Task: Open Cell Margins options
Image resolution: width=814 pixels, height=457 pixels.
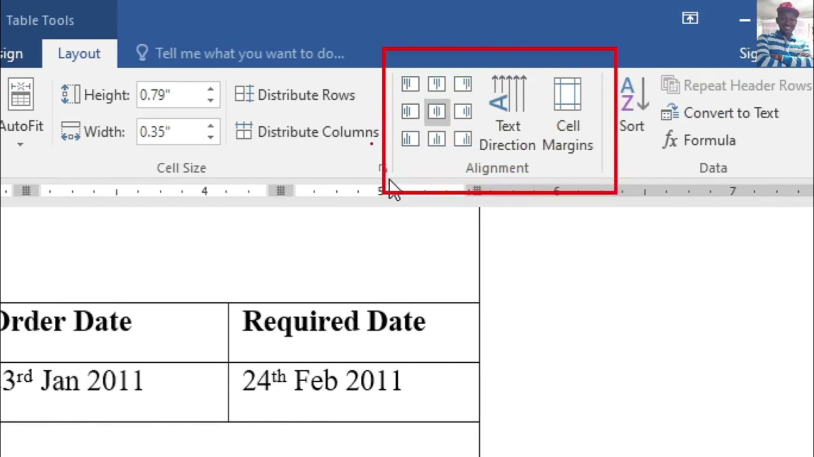Action: [x=567, y=114]
